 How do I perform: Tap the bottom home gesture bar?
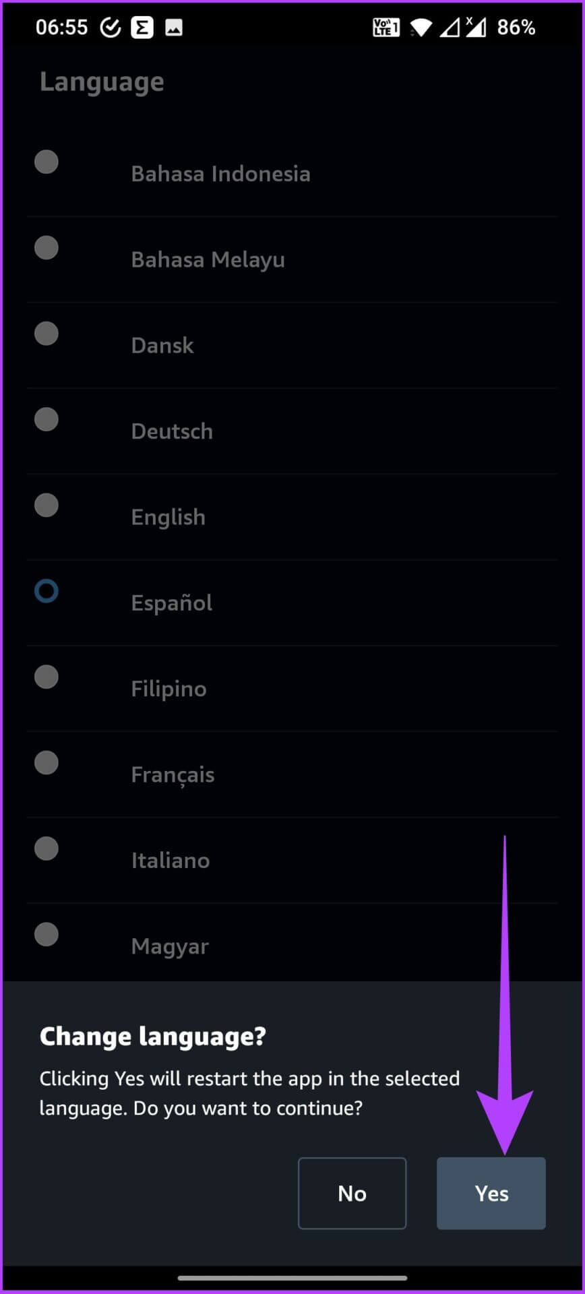[x=292, y=1278]
